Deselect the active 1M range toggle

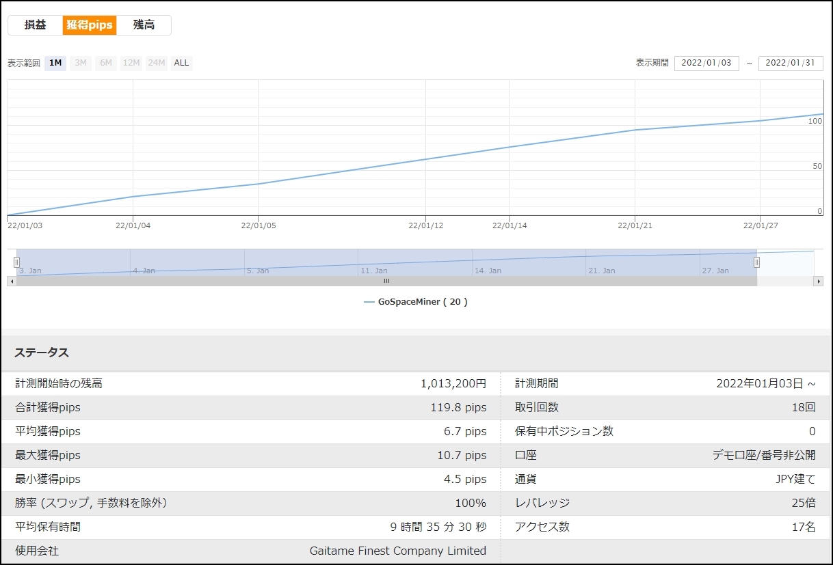point(55,63)
